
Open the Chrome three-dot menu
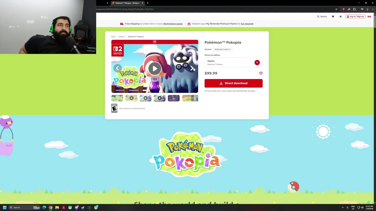pyautogui.click(x=372, y=9)
